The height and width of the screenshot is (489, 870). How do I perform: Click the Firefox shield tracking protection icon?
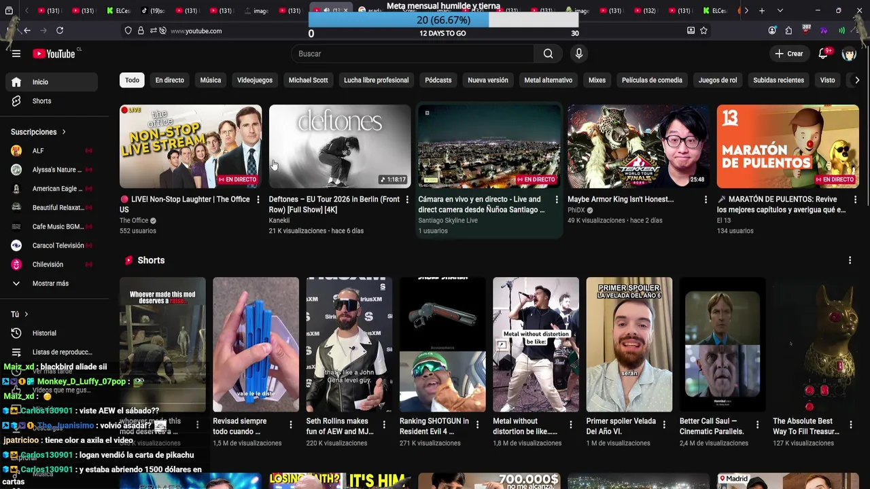coord(128,31)
